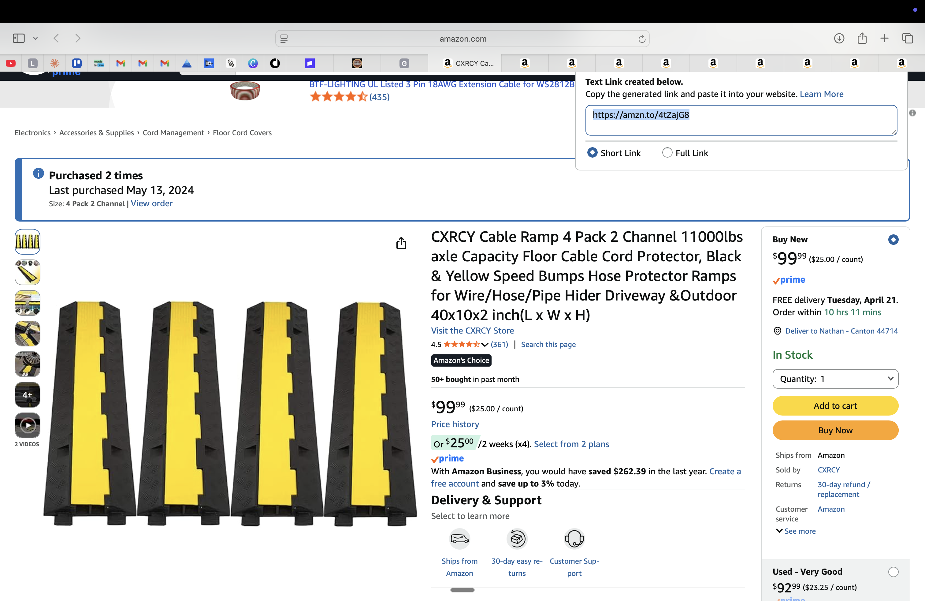This screenshot has width=925, height=601.
Task: Click the info icon beside the link popup
Action: (912, 113)
